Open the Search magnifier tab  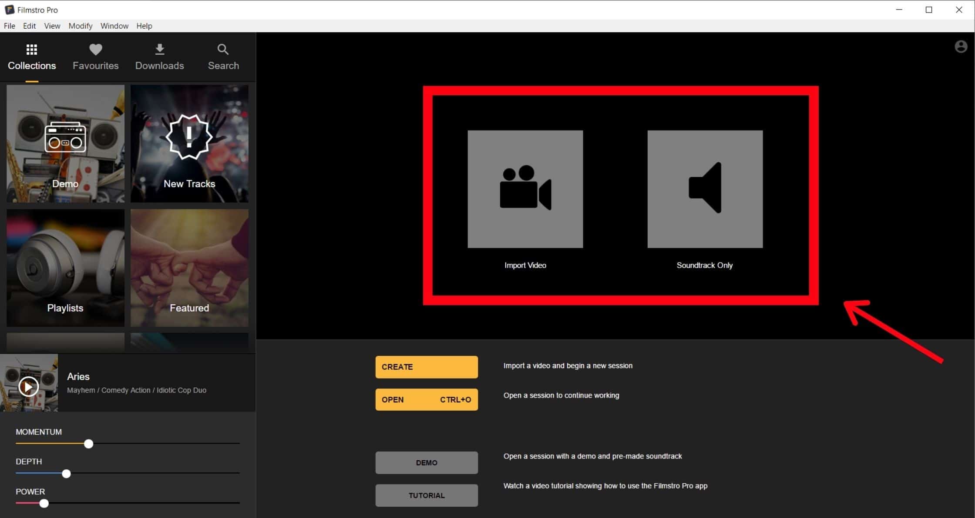[x=223, y=57]
